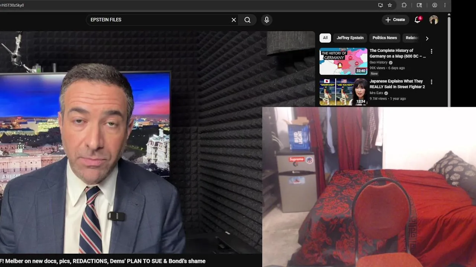Select the Jeffrey Epstein filter chip
The height and width of the screenshot is (267, 476).
point(350,38)
